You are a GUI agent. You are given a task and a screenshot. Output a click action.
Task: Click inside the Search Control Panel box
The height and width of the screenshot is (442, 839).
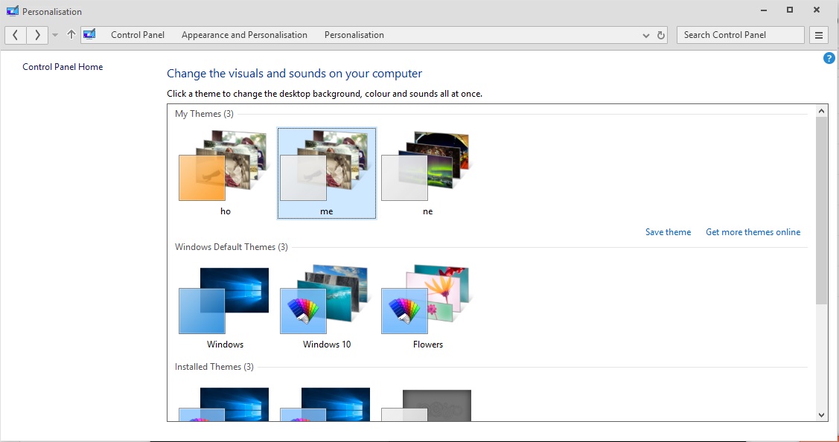click(x=739, y=34)
